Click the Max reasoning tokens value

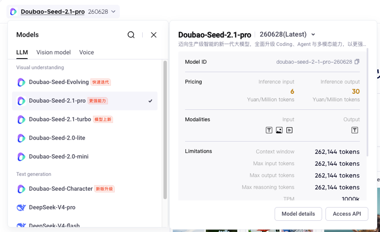[337, 187]
